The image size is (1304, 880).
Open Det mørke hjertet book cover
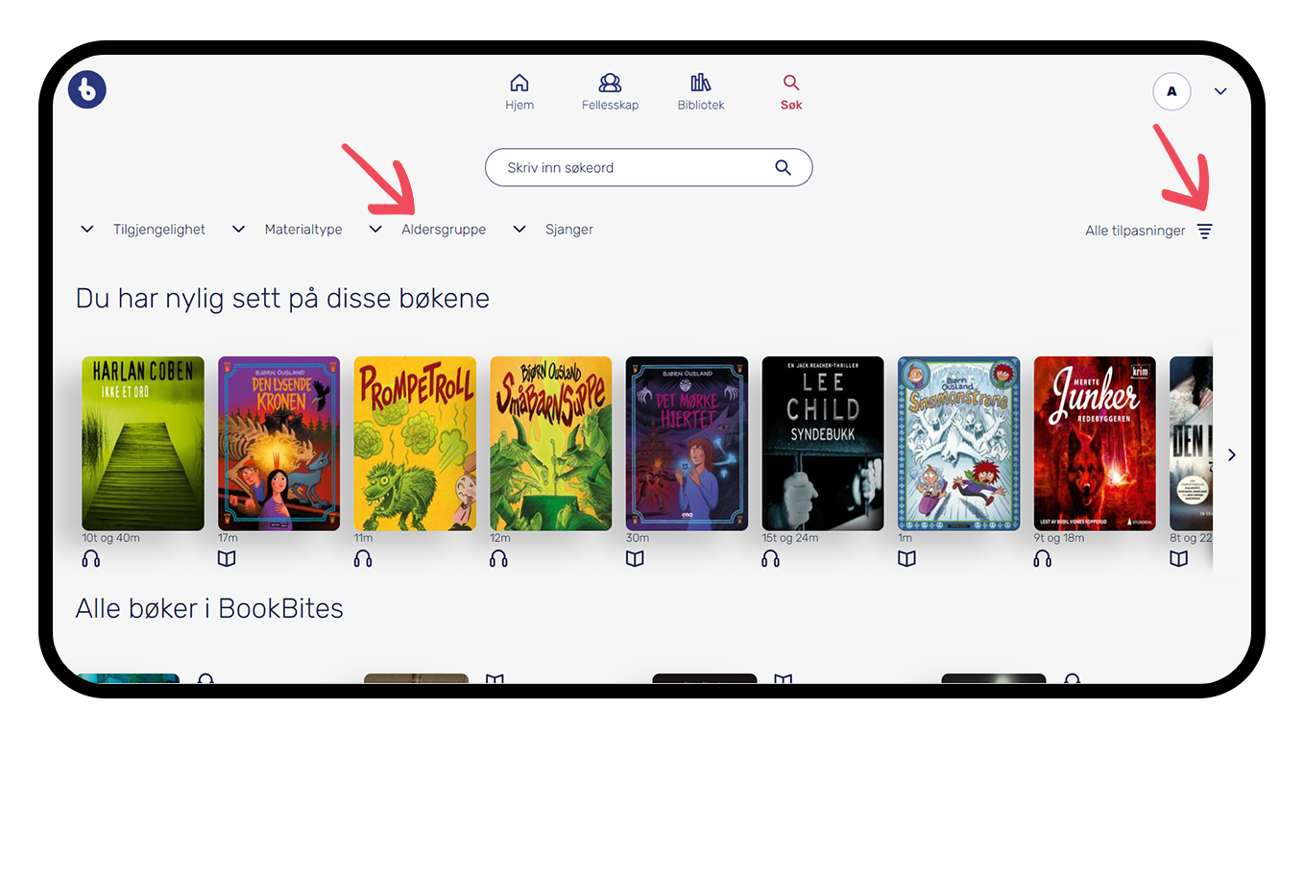click(687, 443)
